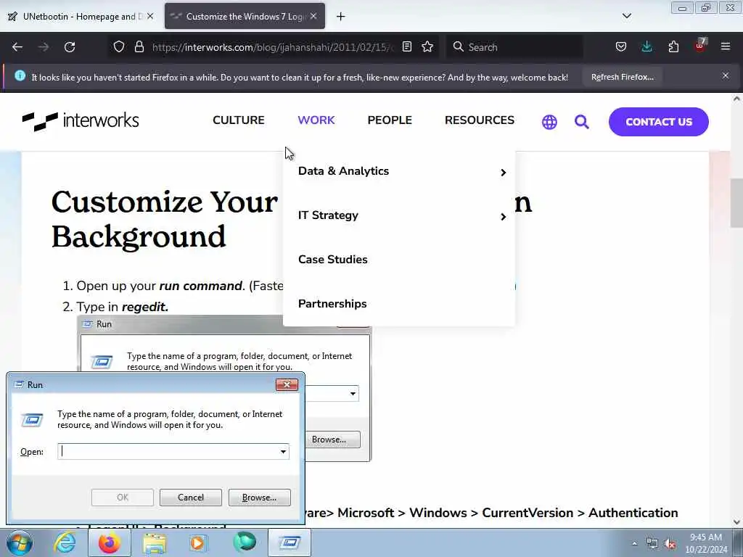Click the Run window taskbar button
The height and width of the screenshot is (557, 743).
click(290, 542)
